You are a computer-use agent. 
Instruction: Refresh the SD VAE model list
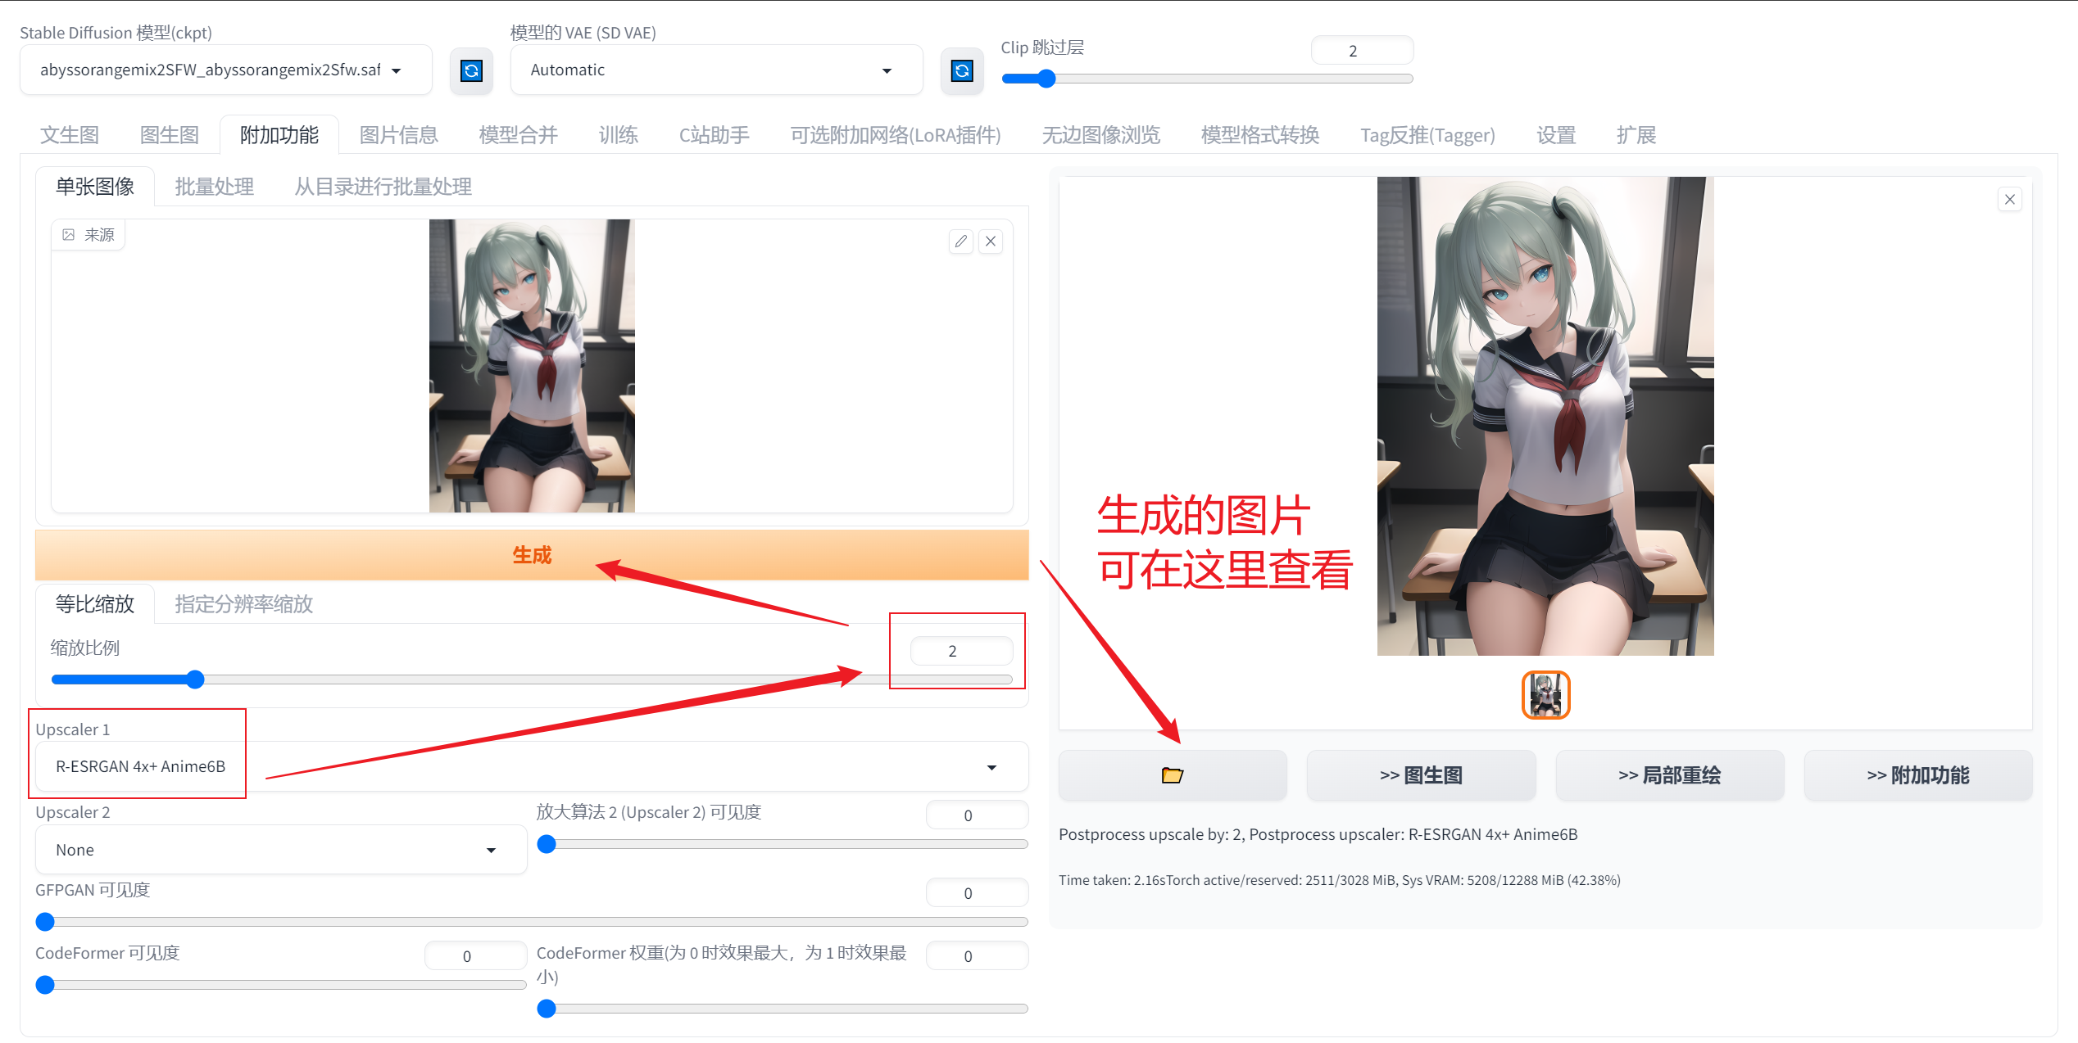[962, 70]
